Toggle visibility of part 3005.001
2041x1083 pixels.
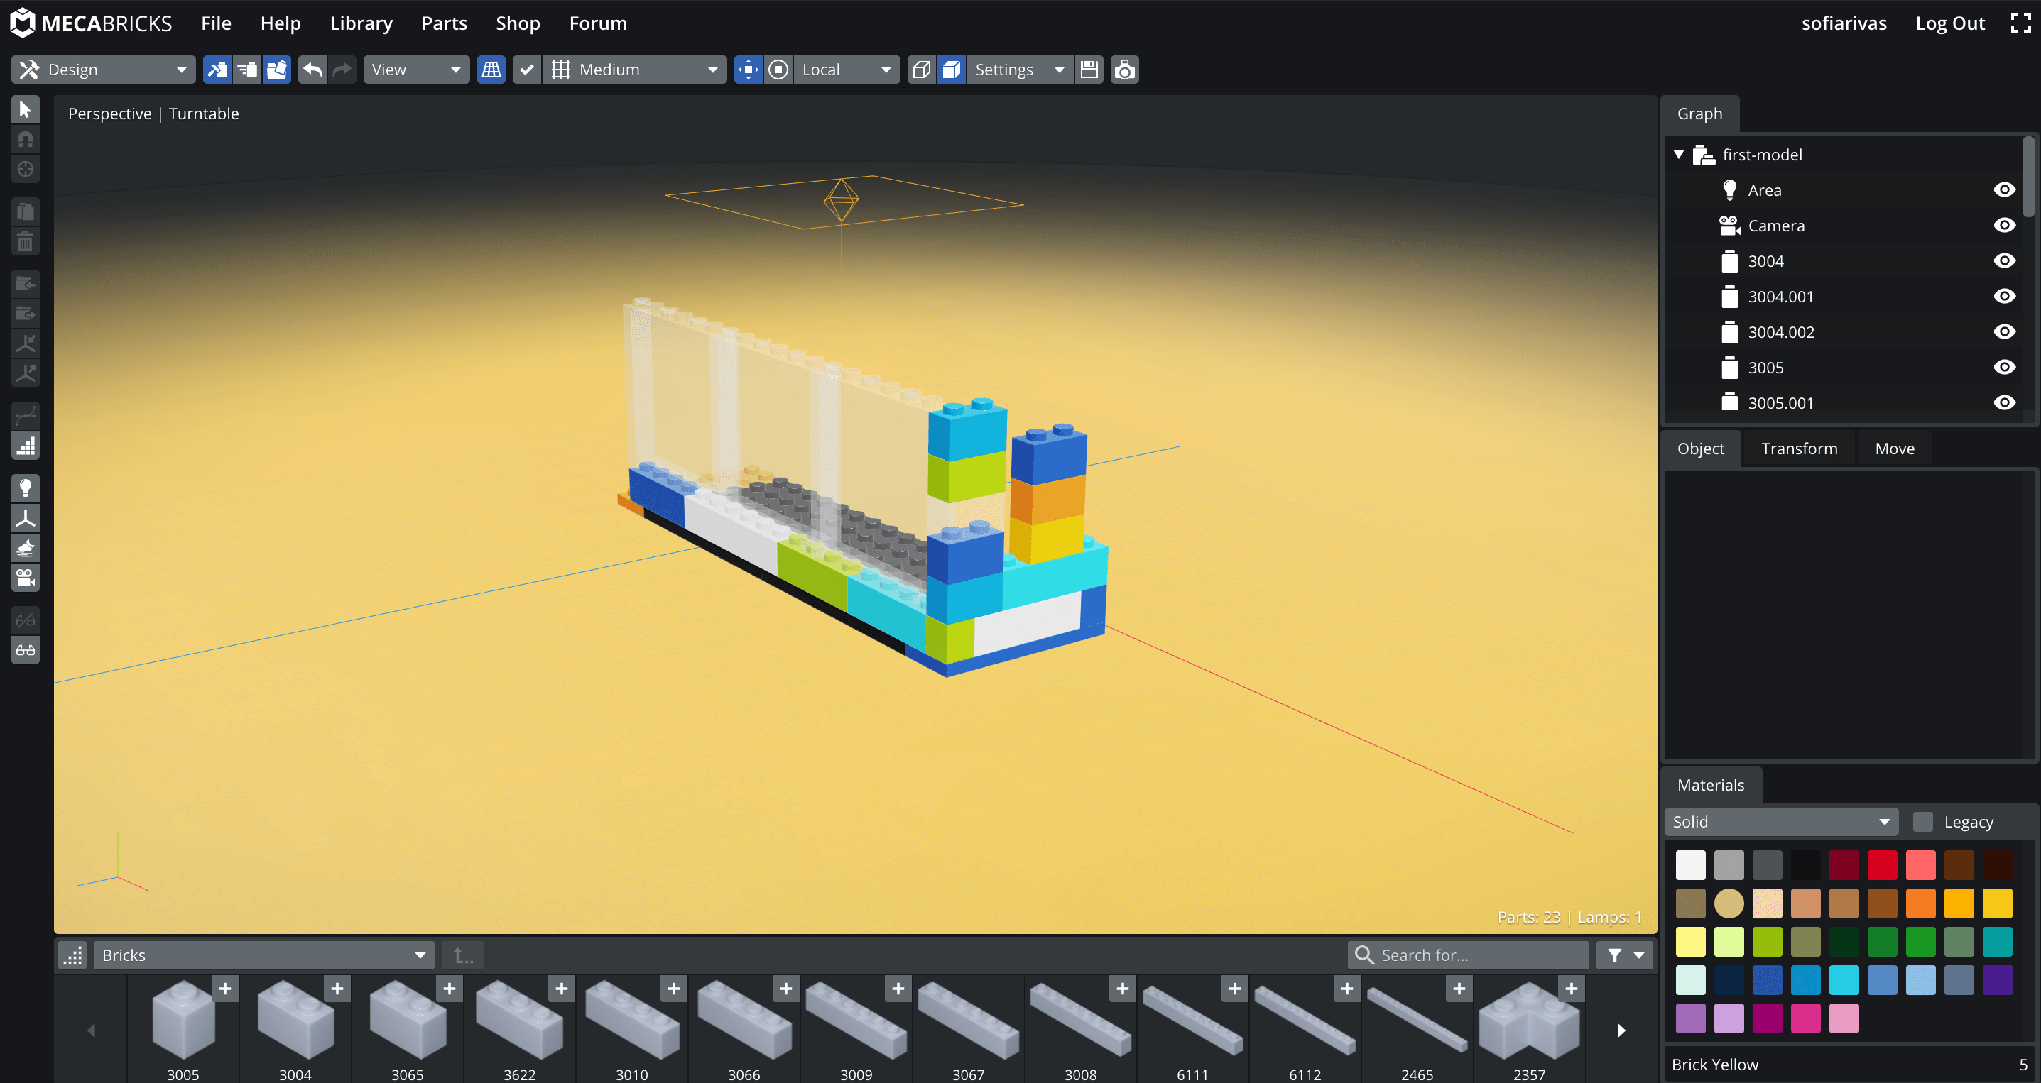[x=2005, y=403]
